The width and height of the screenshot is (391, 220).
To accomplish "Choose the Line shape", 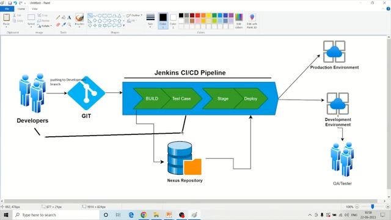I will 90,16.
